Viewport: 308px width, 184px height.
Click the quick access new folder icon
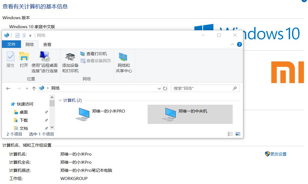(24, 35)
